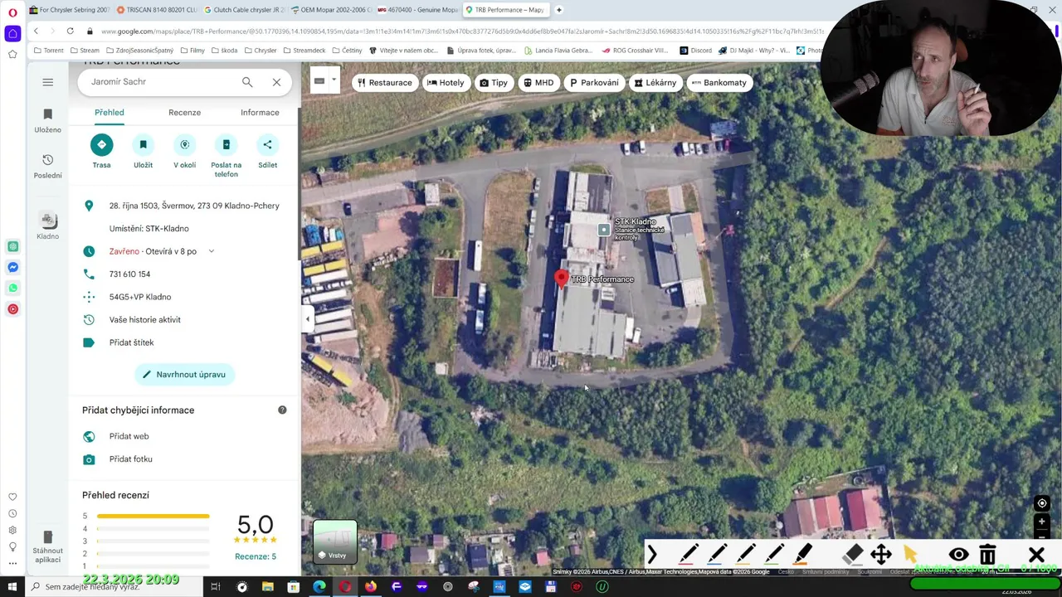The height and width of the screenshot is (597, 1062).
Task: Select the yellow cursor pointer tool
Action: [910, 554]
